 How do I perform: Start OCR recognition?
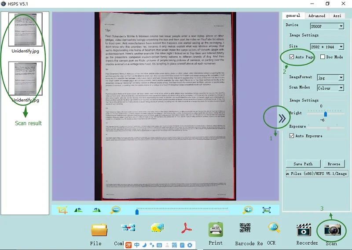pos(274,228)
